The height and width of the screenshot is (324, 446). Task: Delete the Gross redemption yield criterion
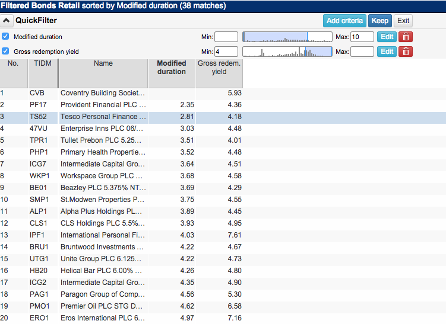coord(406,52)
